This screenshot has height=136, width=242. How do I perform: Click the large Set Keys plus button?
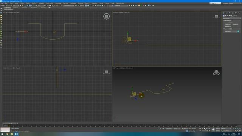click(x=213, y=129)
